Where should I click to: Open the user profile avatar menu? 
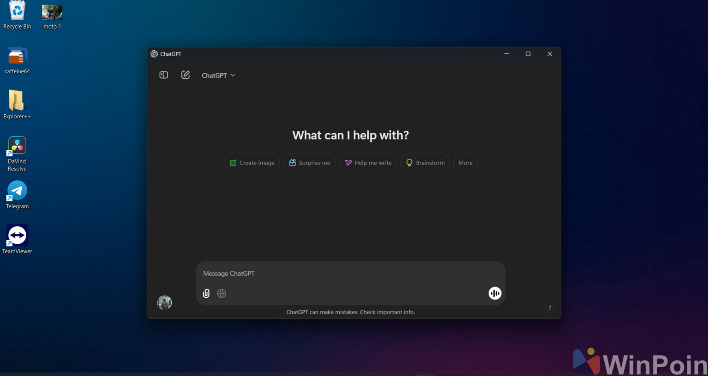[x=165, y=303]
